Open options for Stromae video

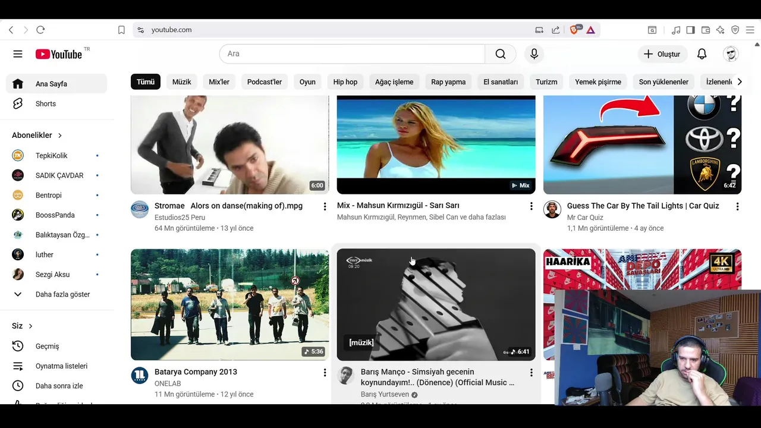tap(325, 206)
